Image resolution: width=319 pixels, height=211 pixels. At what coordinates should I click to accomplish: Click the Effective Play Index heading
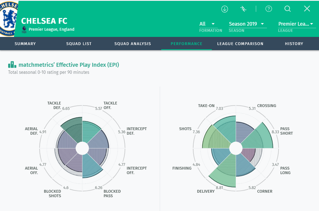pos(69,65)
